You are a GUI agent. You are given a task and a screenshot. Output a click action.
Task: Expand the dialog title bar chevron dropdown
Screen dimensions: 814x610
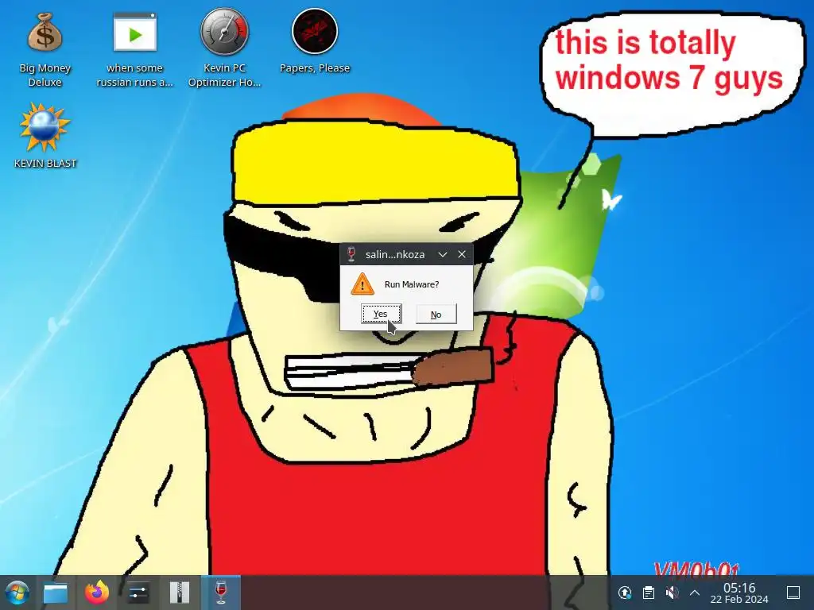coord(442,254)
